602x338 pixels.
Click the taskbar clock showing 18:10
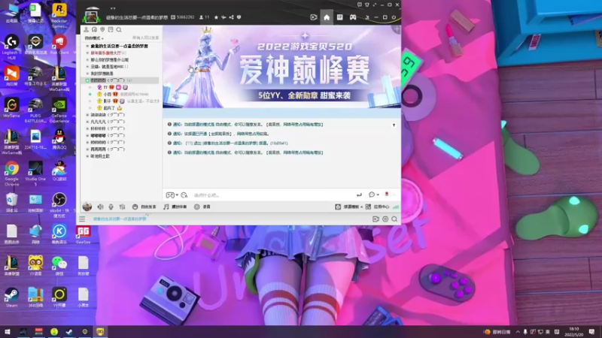574,332
